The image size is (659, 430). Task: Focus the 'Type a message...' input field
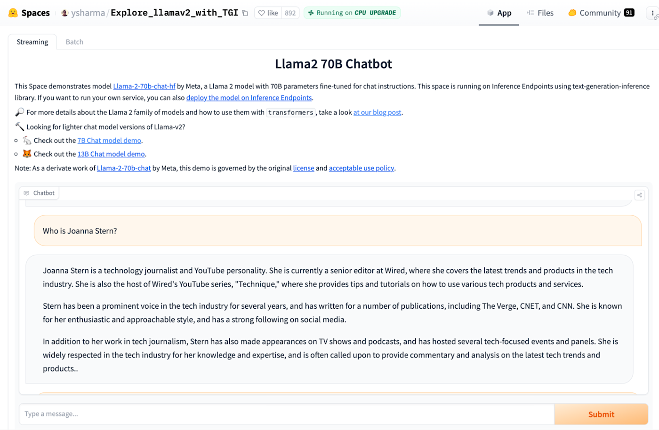coord(287,414)
